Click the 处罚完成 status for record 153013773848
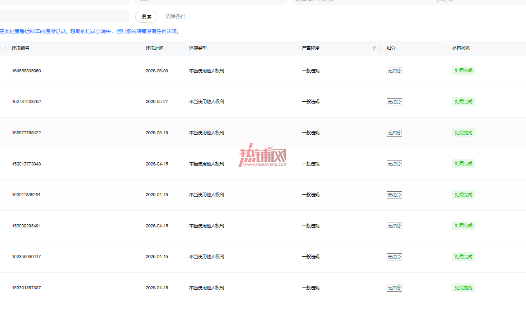The image size is (526, 311). tap(463, 164)
